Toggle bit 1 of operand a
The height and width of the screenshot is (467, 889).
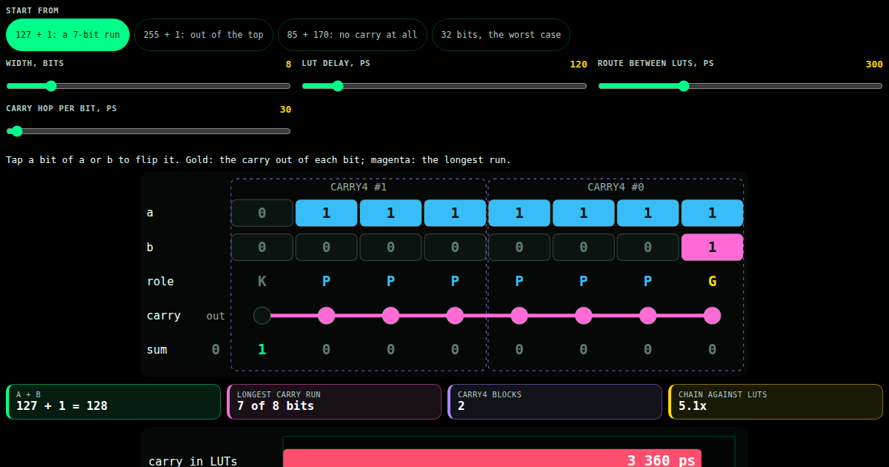pyautogui.click(x=648, y=213)
